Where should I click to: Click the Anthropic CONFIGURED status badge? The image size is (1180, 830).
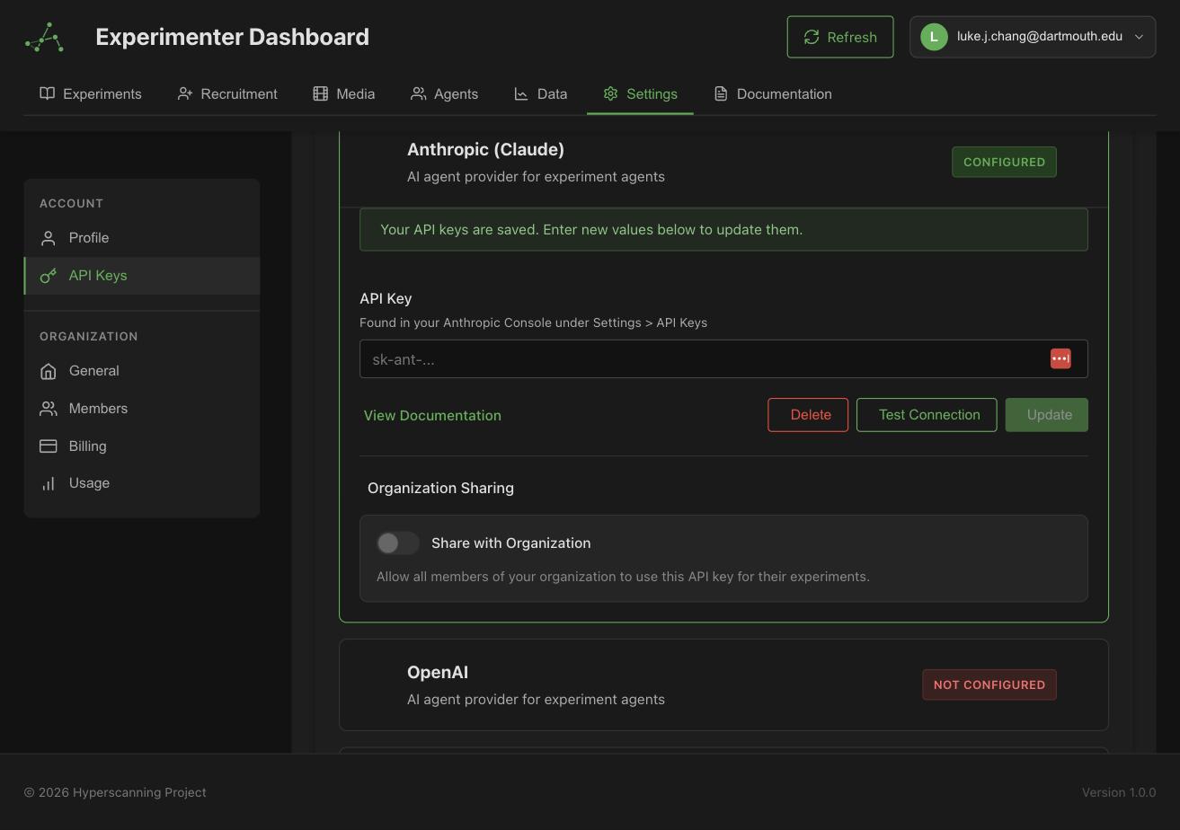pos(1004,162)
